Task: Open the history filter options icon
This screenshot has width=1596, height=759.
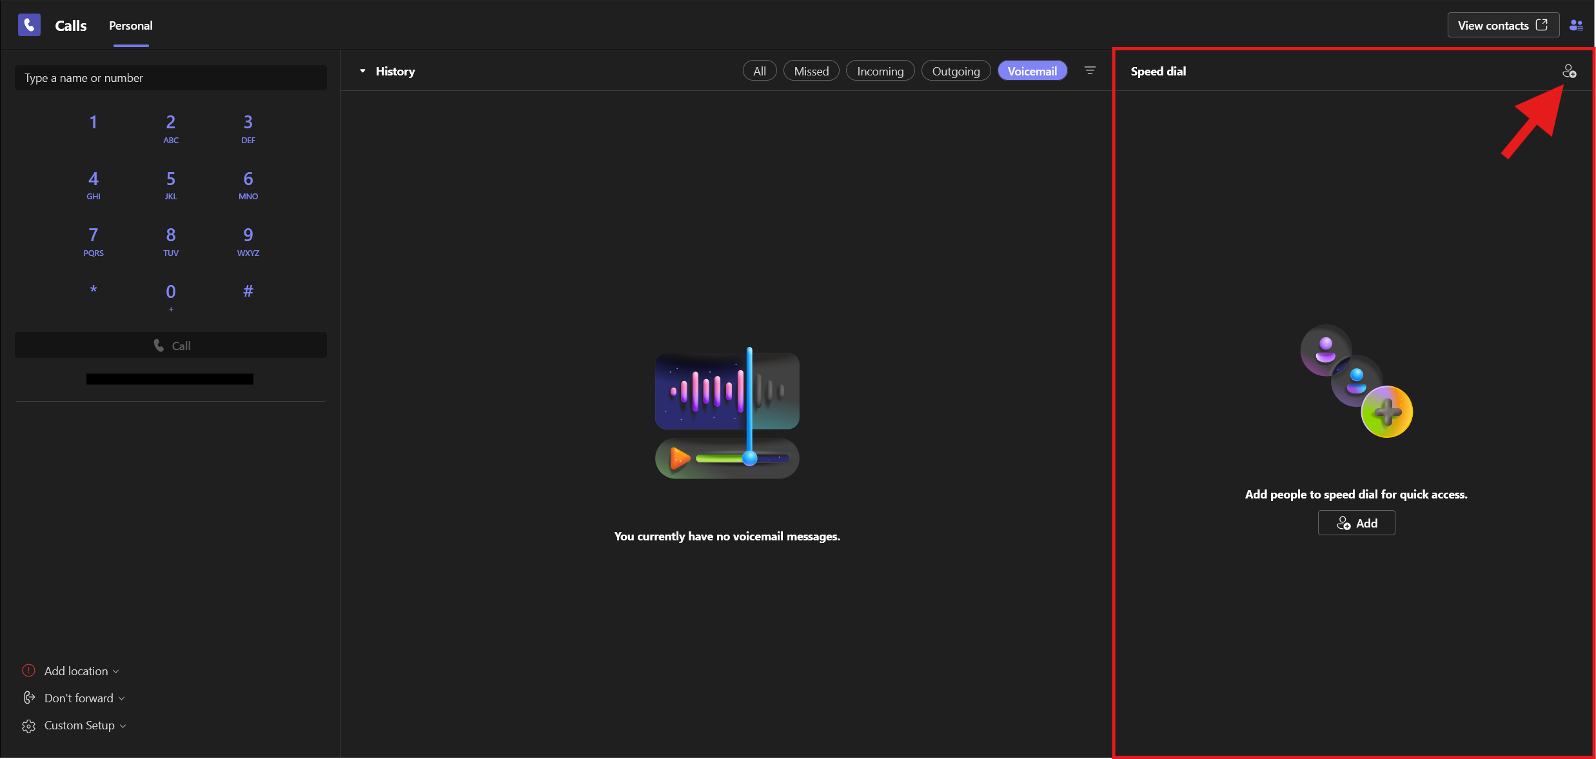Action: click(x=1090, y=71)
